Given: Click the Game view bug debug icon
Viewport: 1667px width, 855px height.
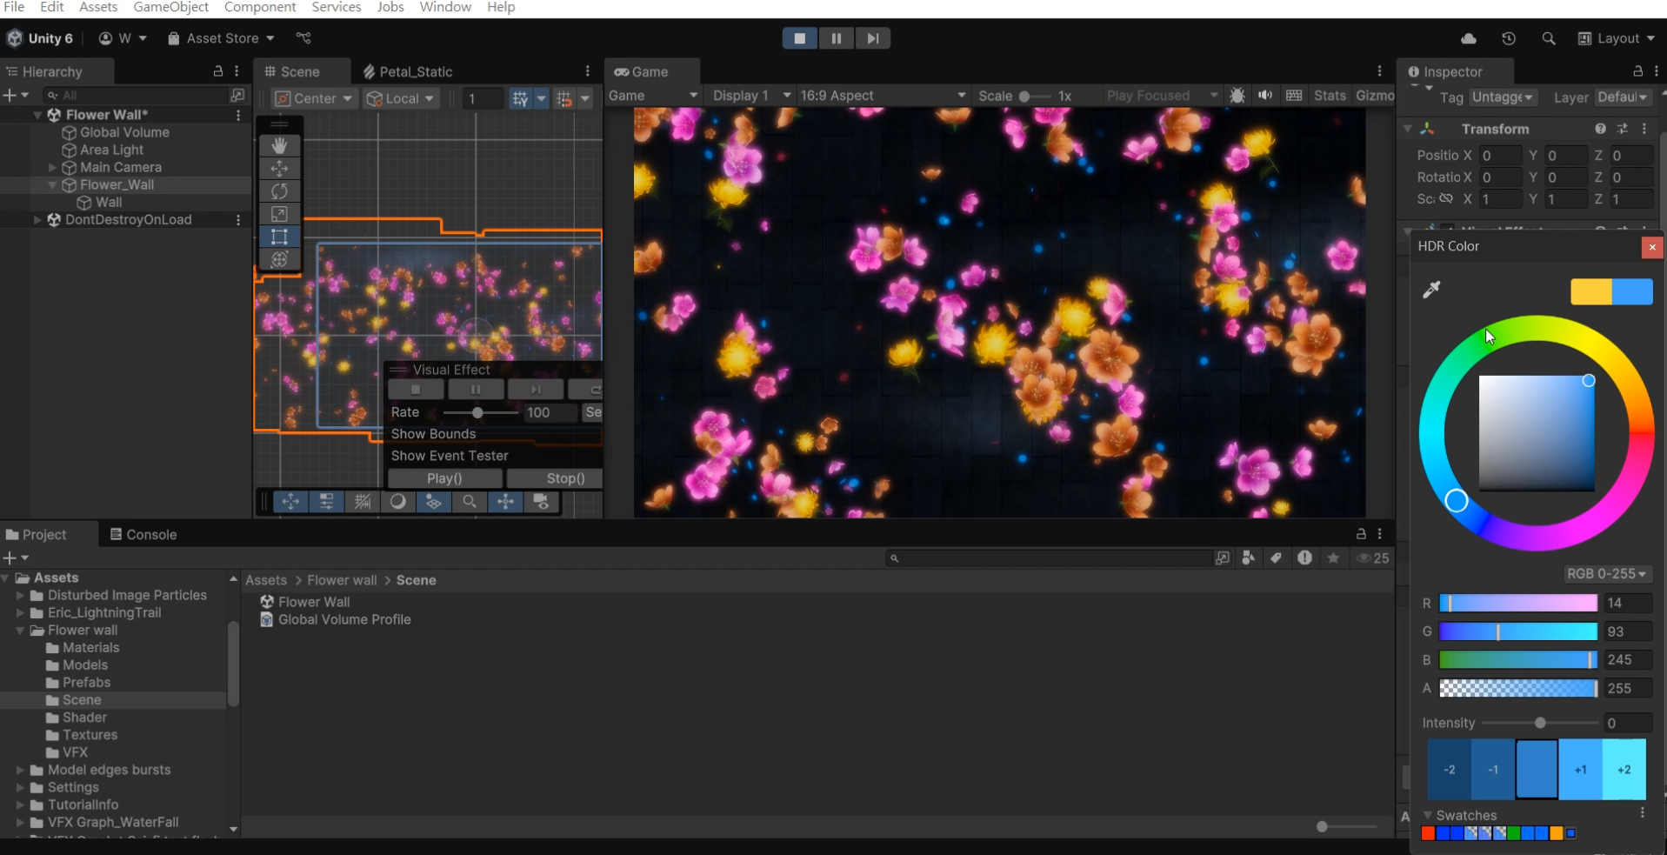Looking at the screenshot, I should tap(1237, 96).
